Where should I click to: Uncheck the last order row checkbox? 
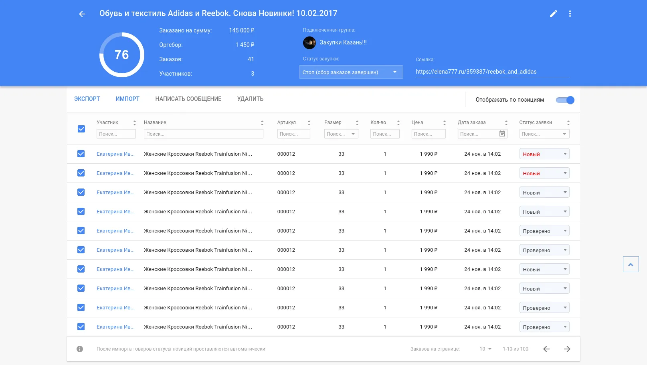pos(81,327)
